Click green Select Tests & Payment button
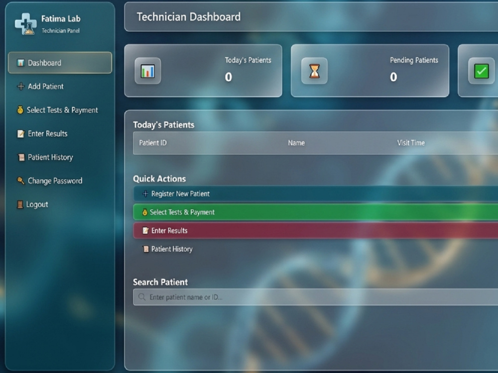This screenshot has height=373, width=498. [x=315, y=212]
